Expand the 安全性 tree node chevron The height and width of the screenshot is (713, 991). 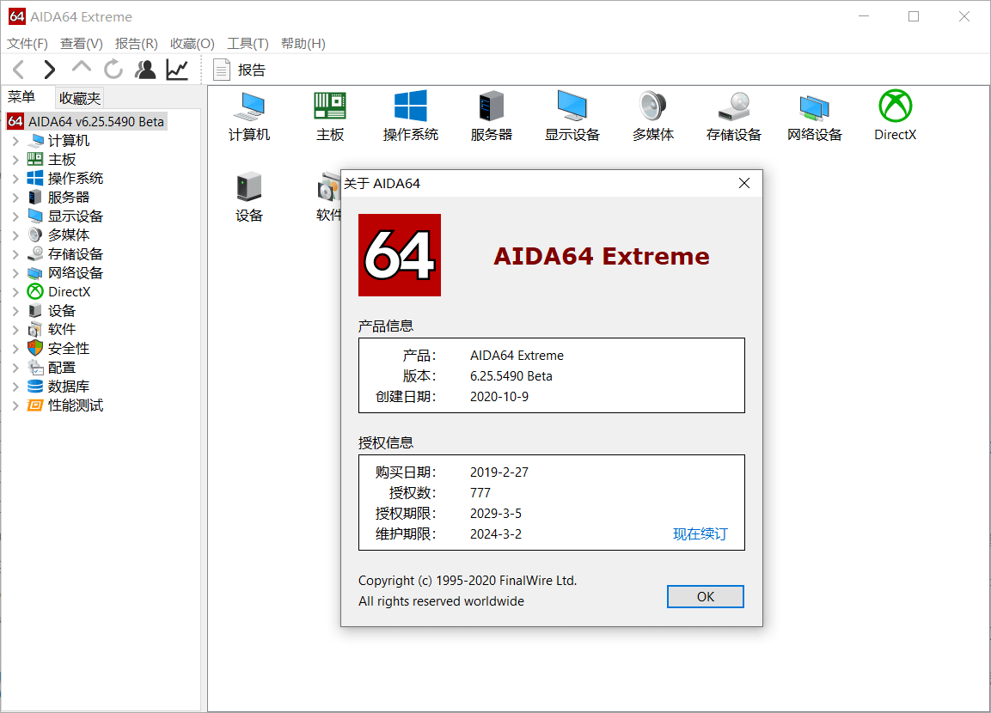pyautogui.click(x=15, y=349)
